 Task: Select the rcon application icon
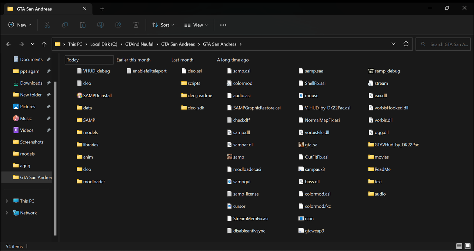[301, 218]
